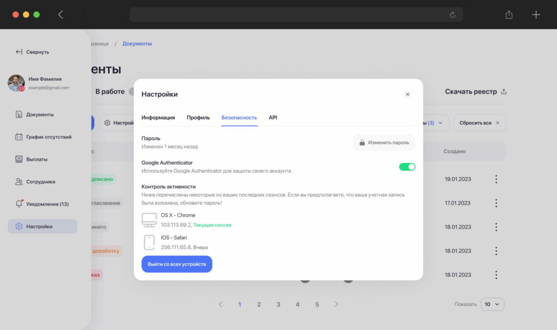
Task: Click the Уведомления bell icon
Action: point(19,204)
